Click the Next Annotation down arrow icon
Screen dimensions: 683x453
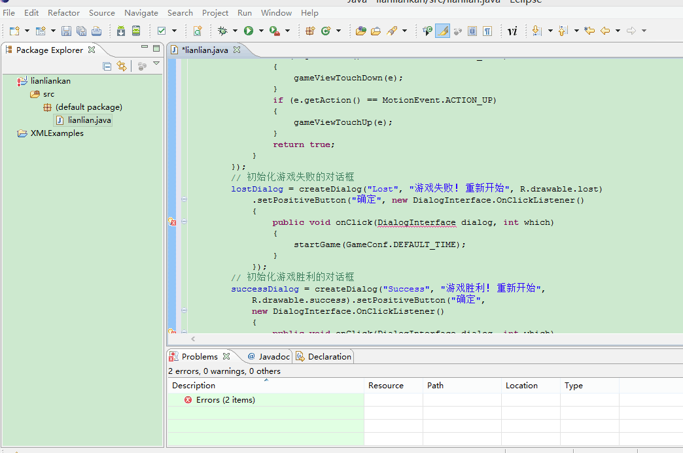click(537, 31)
